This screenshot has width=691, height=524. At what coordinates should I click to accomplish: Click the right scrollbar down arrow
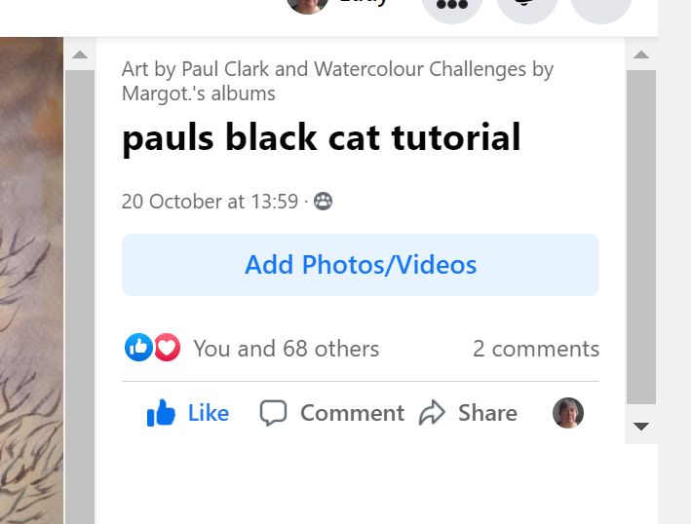point(640,426)
